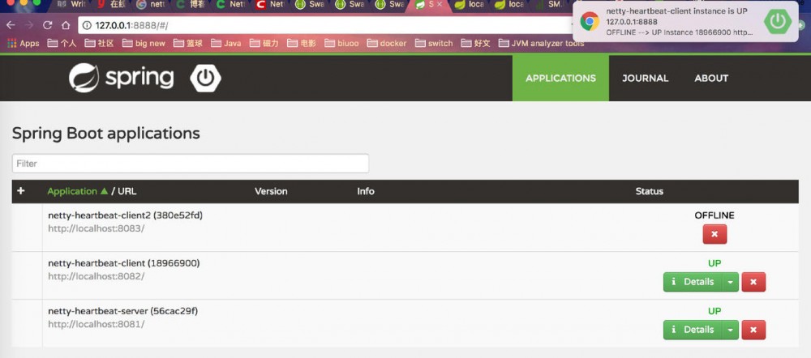
Task: Click netty-heartbeat-client2 (380e52fd) name
Action: point(125,215)
